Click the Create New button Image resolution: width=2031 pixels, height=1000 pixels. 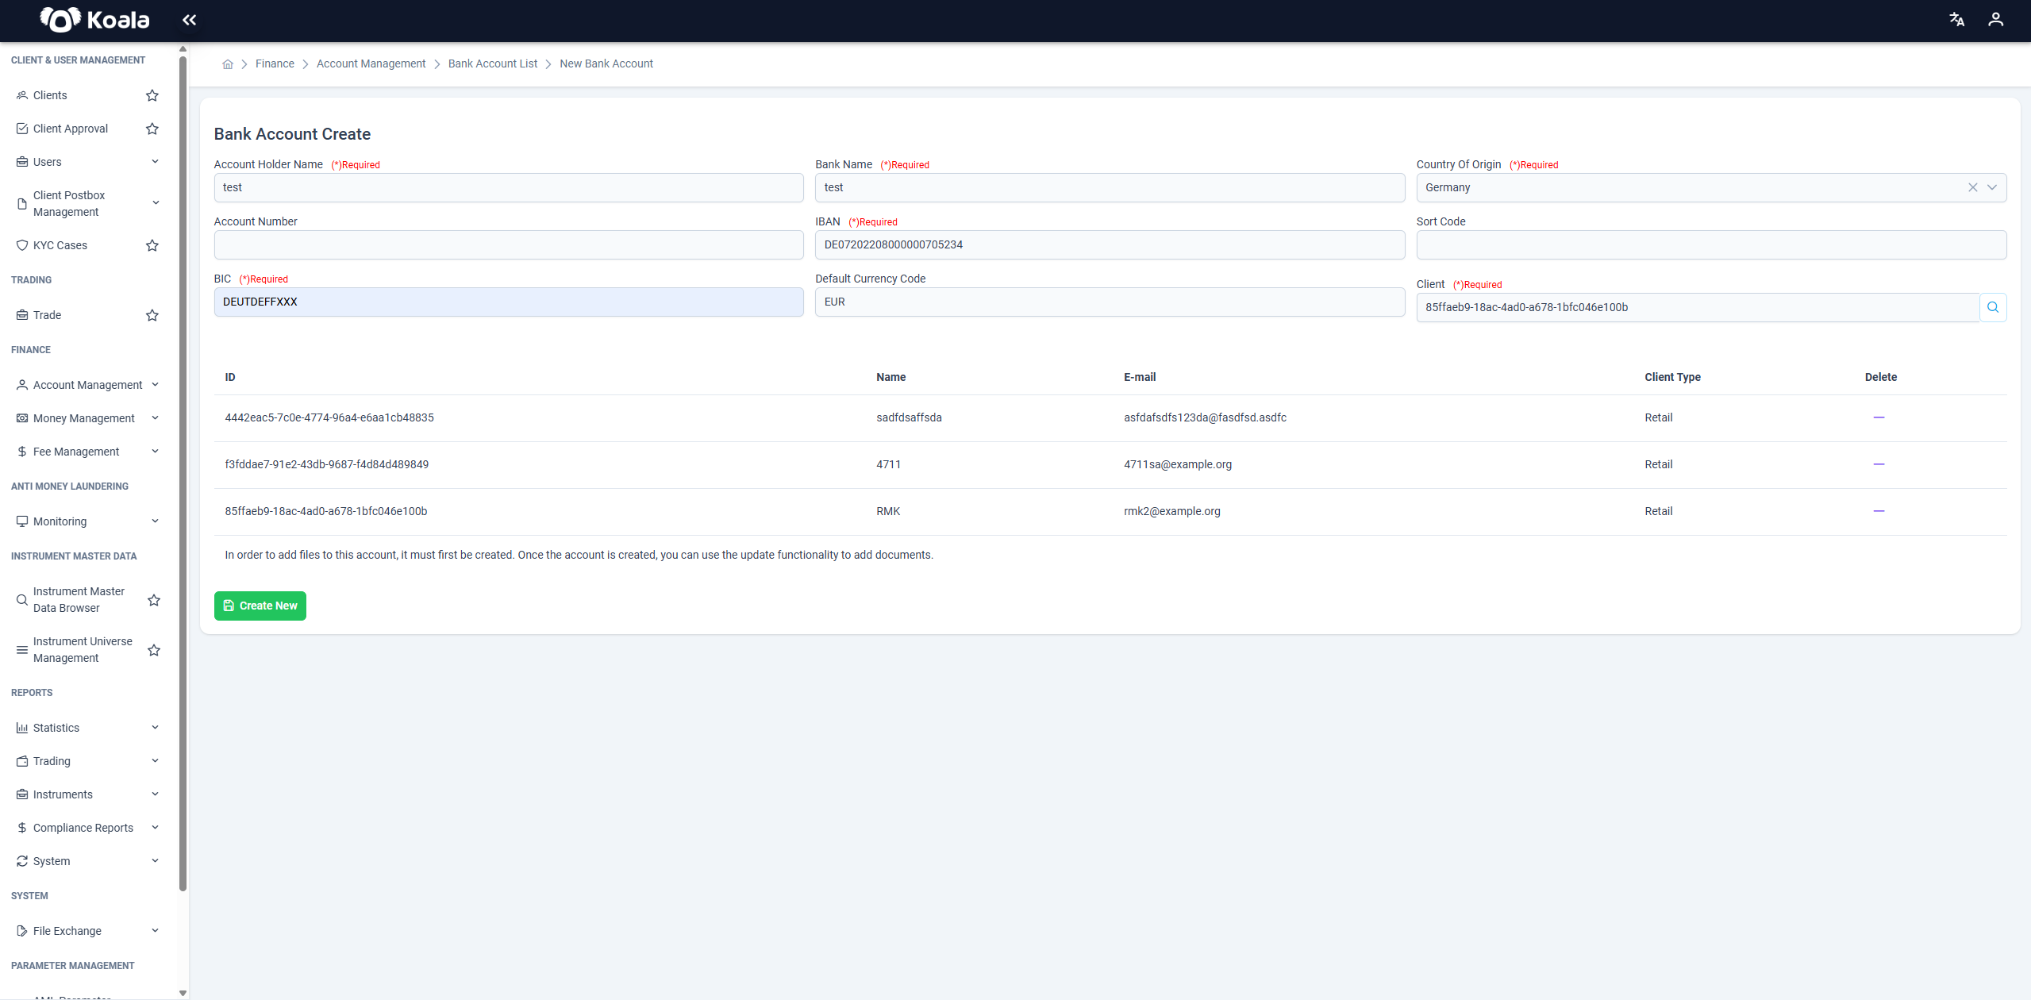pyautogui.click(x=260, y=606)
